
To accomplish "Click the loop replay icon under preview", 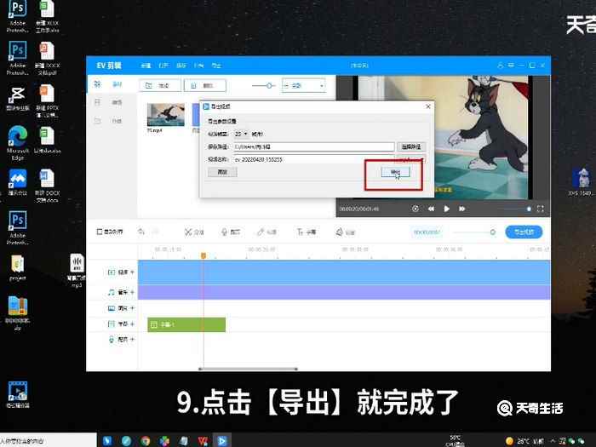I will coord(415,209).
